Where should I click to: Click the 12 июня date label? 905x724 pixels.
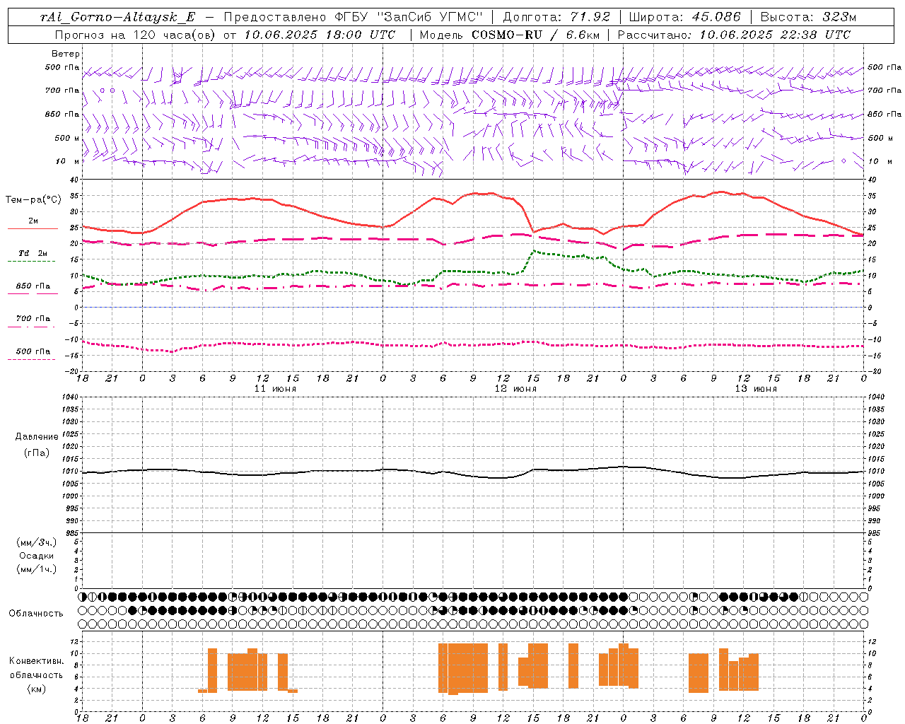pos(515,389)
